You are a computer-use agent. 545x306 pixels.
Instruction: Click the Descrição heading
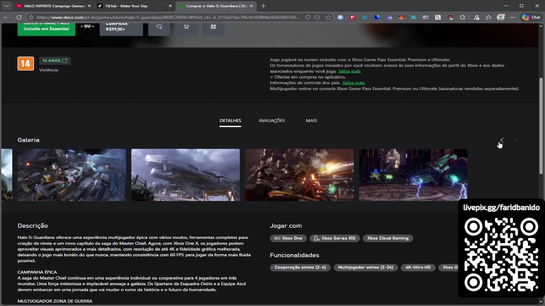coord(33,226)
